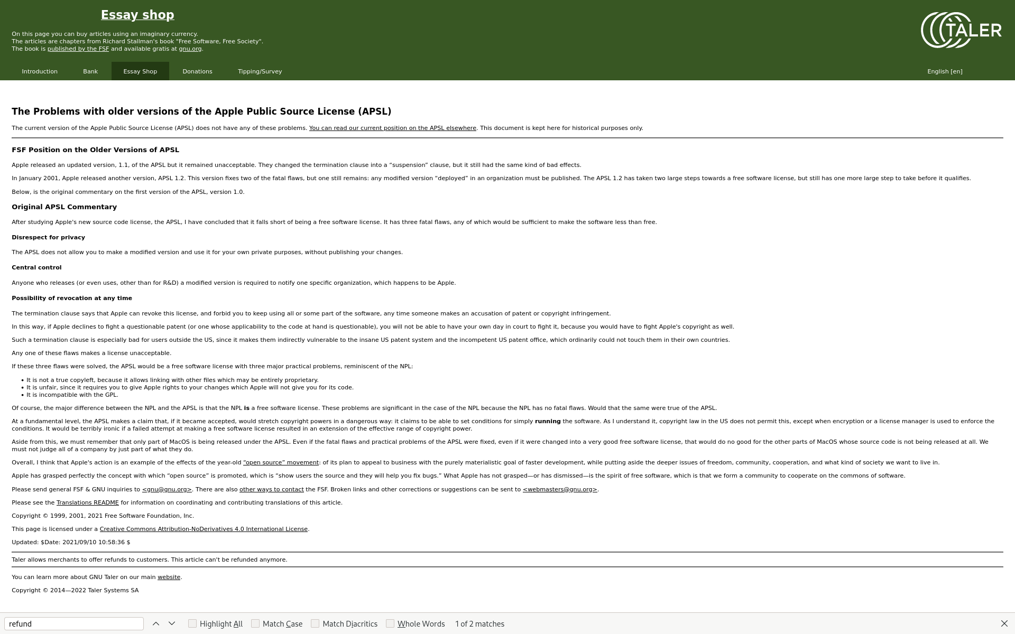Click 'FSF Position on the Older Versions' heading

(x=95, y=150)
